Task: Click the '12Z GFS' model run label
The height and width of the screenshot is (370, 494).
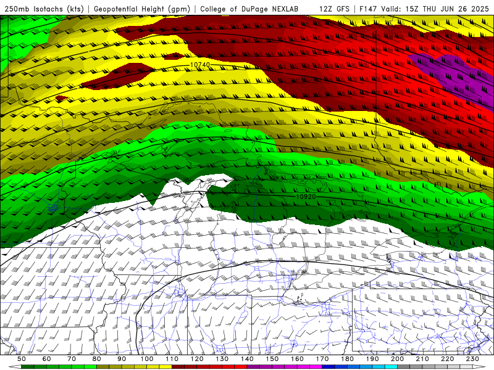Action: pos(334,9)
